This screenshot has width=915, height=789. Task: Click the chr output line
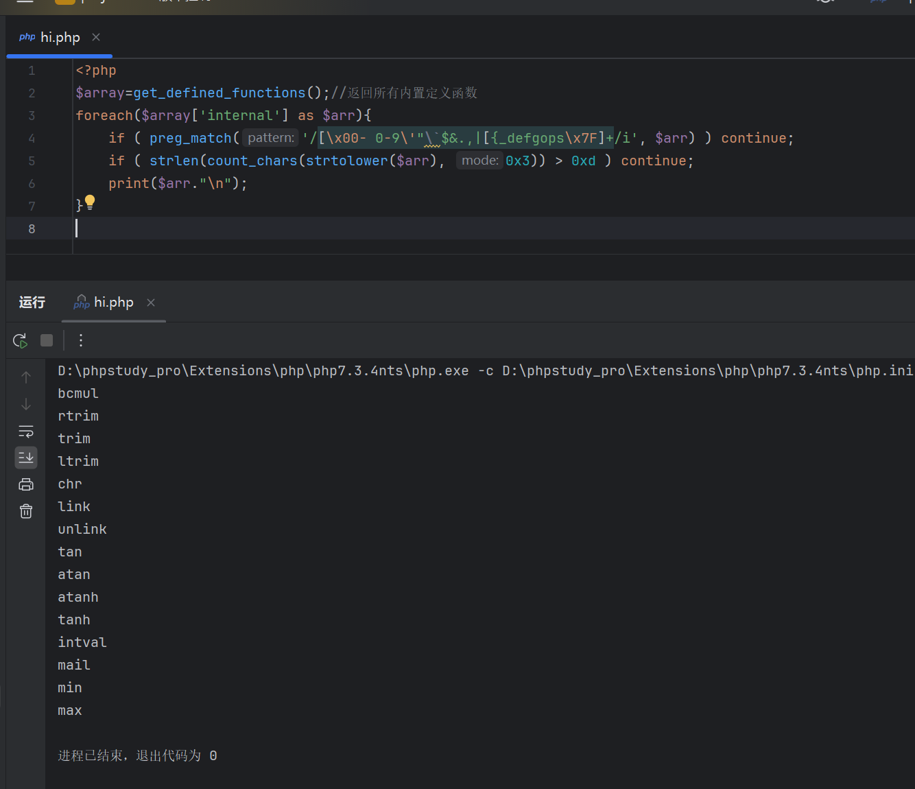70,484
